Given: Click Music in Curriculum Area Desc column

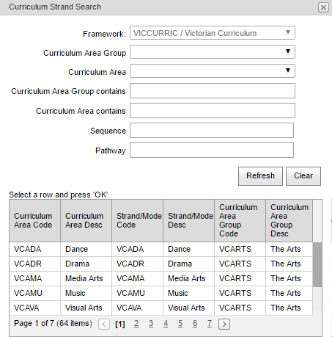Looking at the screenshot, I should [x=86, y=293].
